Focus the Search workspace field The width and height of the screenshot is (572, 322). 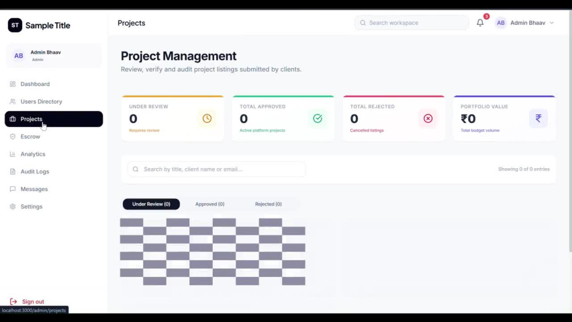412,23
